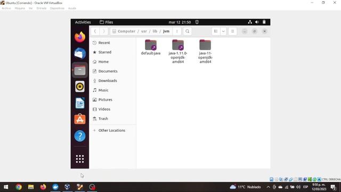Open File Explorer from the Windows taskbar

31,187
